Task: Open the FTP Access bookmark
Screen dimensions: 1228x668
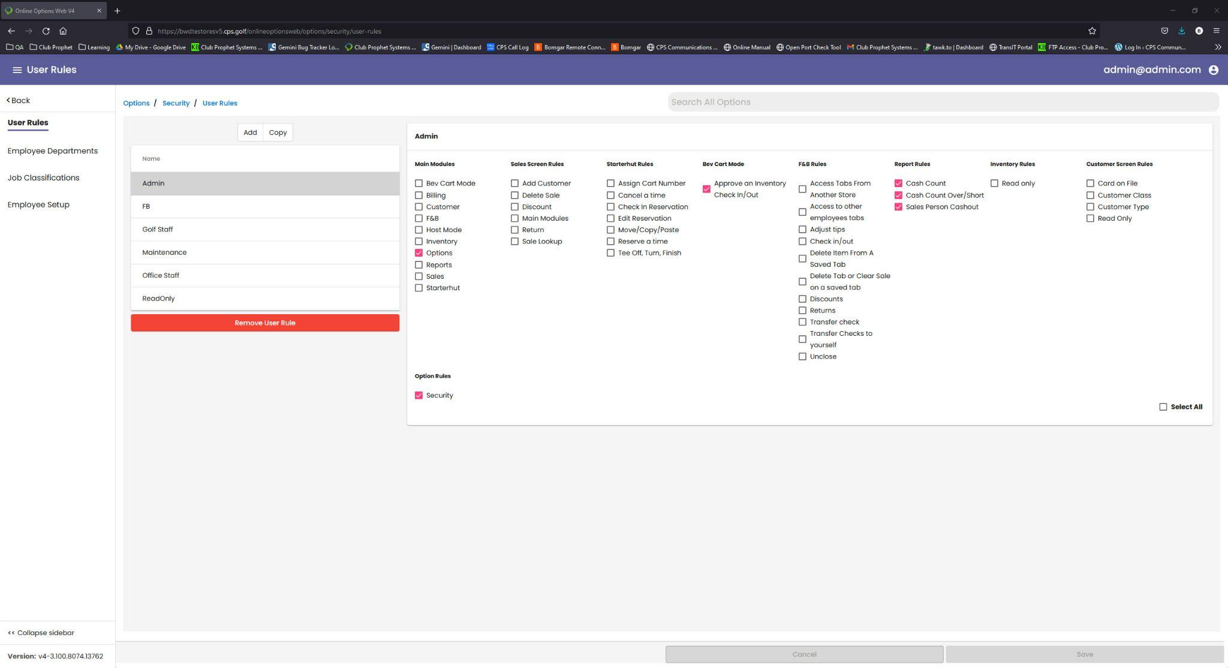Action: [x=1073, y=47]
